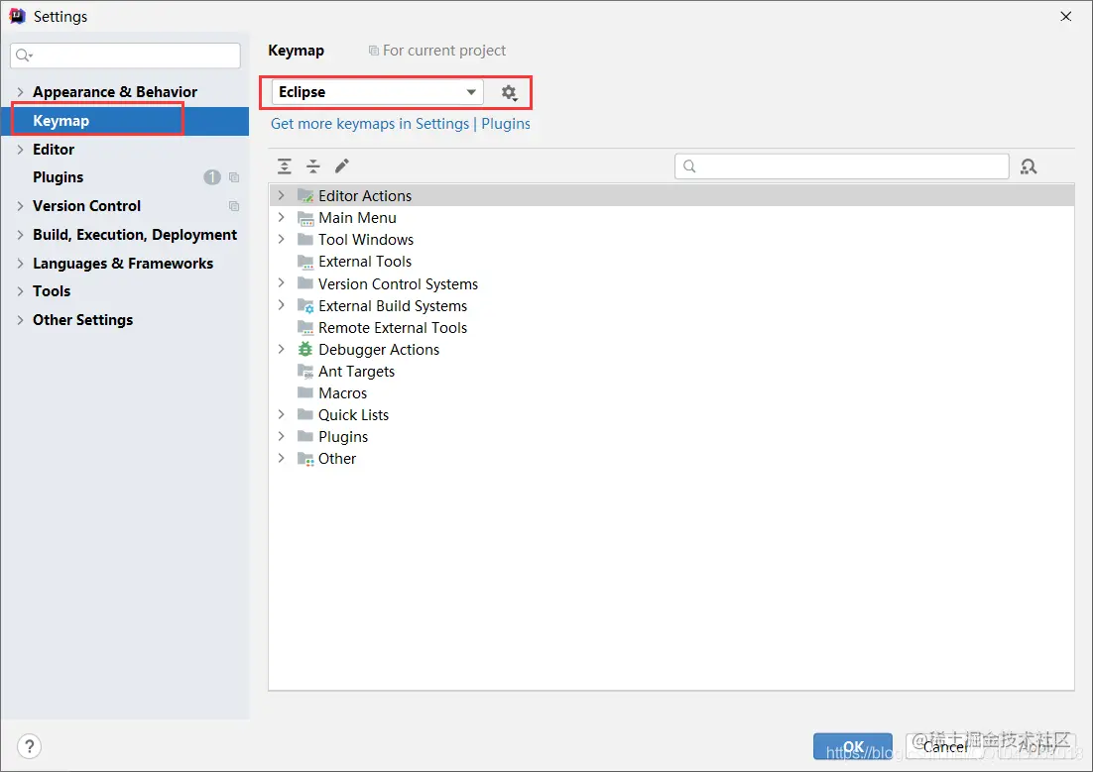Click the Other folder icon in keymap tree
Image resolution: width=1093 pixels, height=772 pixels.
coord(305,459)
